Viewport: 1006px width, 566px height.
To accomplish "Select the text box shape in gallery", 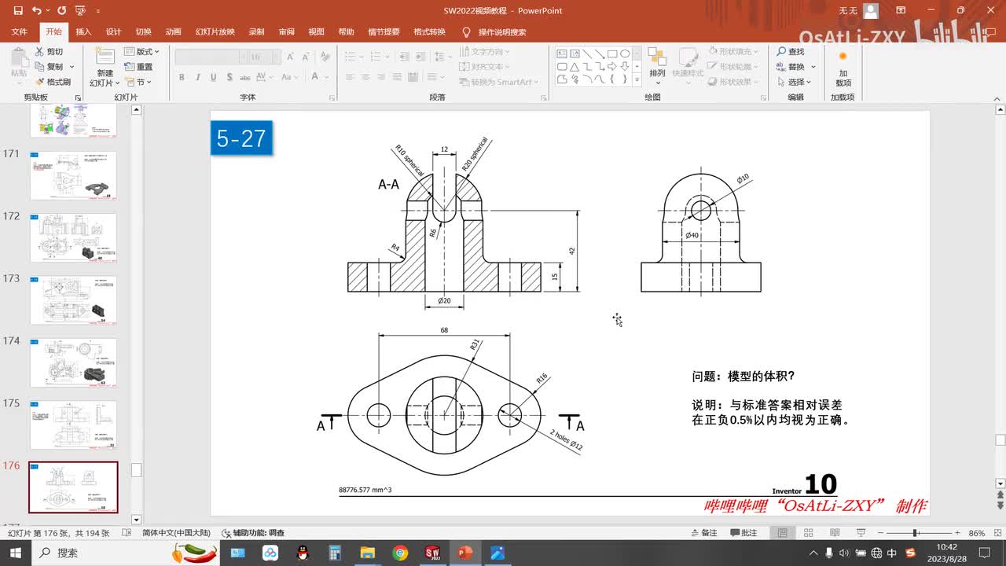I will (562, 54).
